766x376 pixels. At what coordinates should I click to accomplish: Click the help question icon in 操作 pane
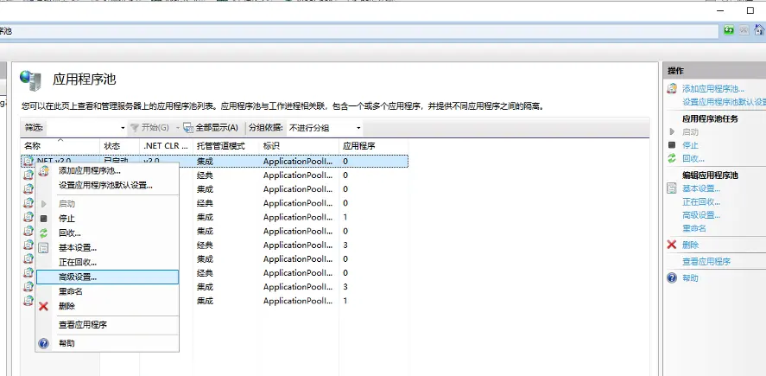pyautogui.click(x=672, y=277)
